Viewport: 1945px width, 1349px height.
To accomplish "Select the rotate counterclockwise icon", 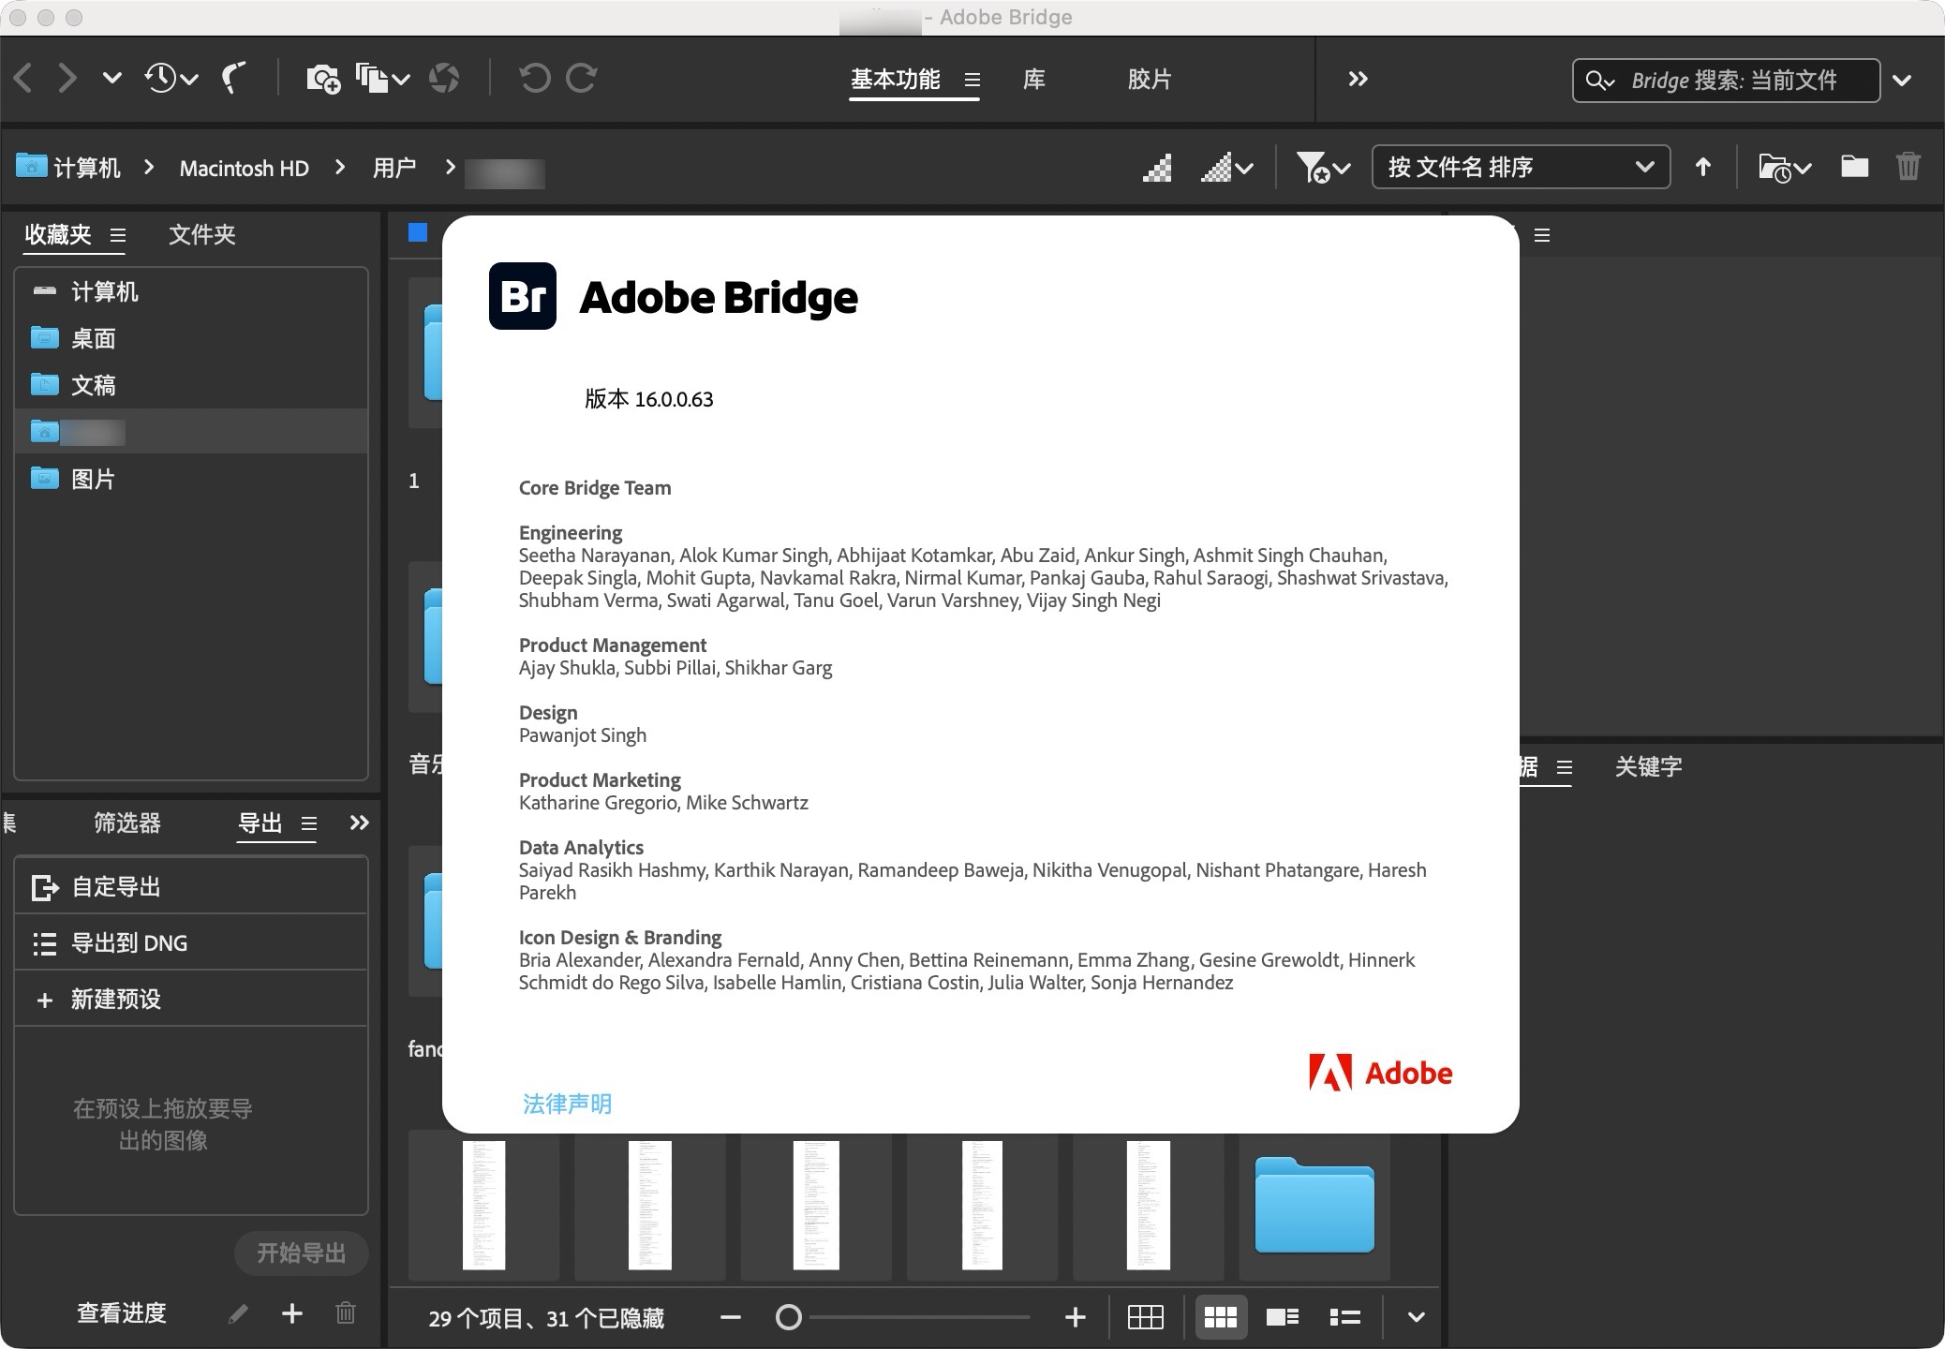I will 534,78.
